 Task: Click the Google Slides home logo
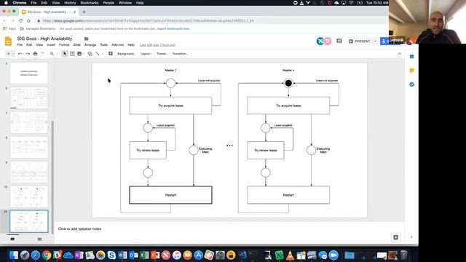pyautogui.click(x=8, y=41)
